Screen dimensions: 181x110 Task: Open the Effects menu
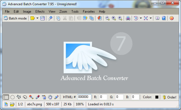pos(40,12)
